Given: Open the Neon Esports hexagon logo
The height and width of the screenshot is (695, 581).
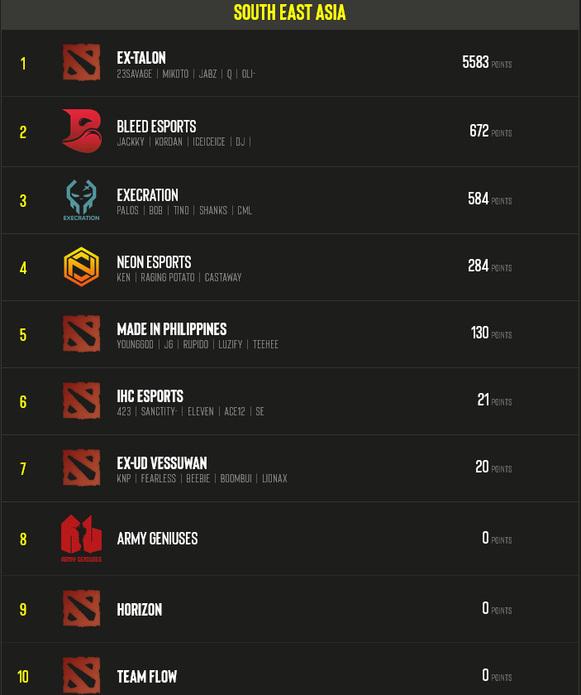Looking at the screenshot, I should coord(81,267).
